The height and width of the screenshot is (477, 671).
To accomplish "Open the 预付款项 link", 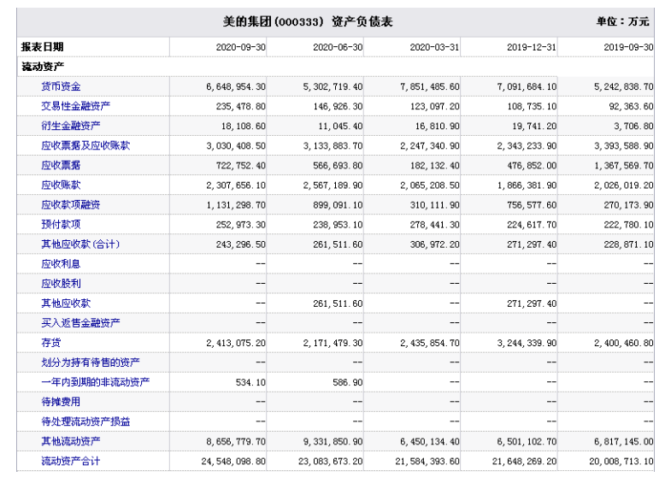I will 61,224.
